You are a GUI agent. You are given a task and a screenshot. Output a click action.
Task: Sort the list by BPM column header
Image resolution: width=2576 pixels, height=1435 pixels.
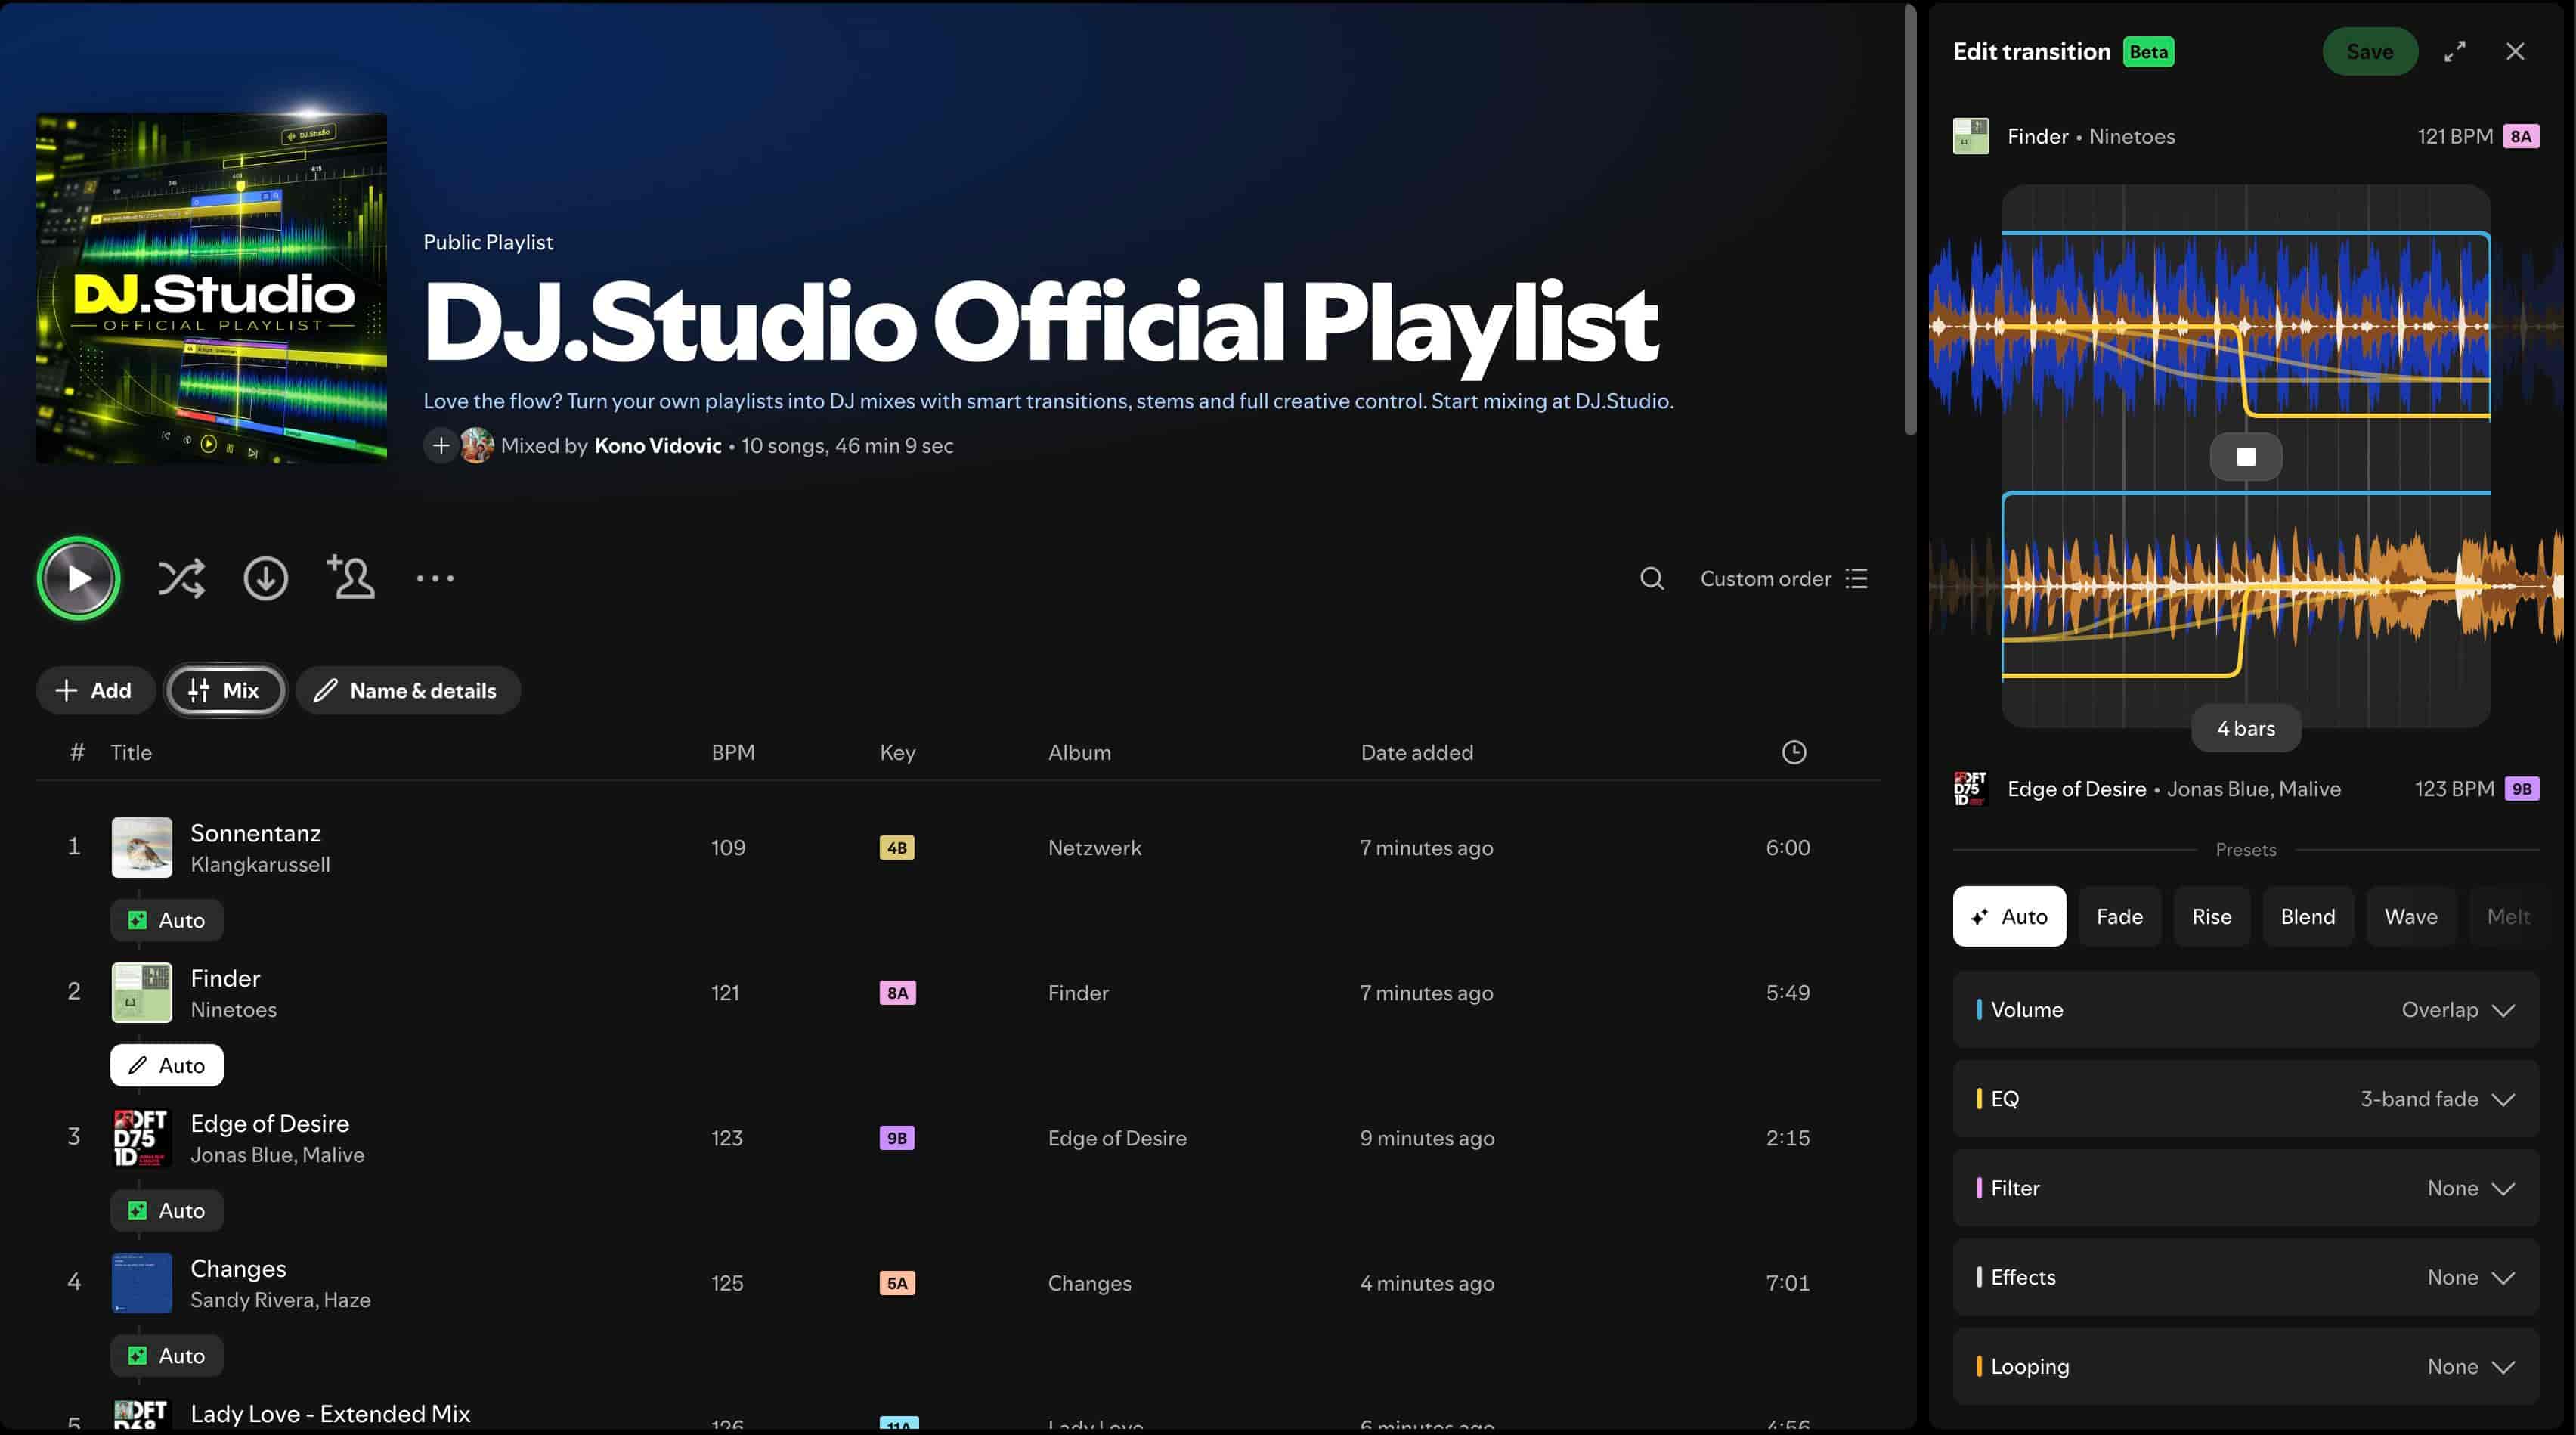tap(733, 752)
